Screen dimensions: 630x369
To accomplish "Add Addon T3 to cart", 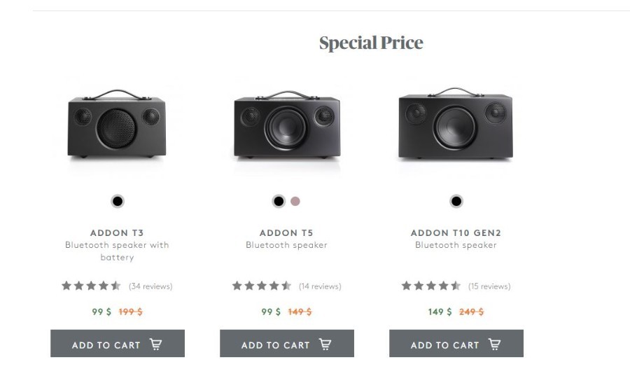I will click(118, 344).
